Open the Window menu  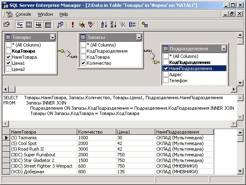[45, 14]
